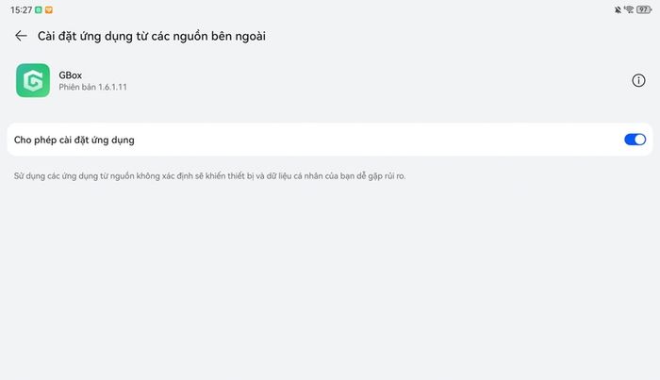Screen dimensions: 660x380
Task: Tap the Wi-Fi status icon
Action: (x=629, y=9)
